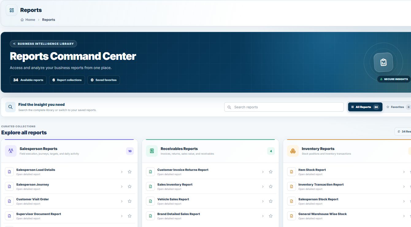Open Salesperson Load Details via chevron
The width and height of the screenshot is (411, 227).
[x=122, y=172]
